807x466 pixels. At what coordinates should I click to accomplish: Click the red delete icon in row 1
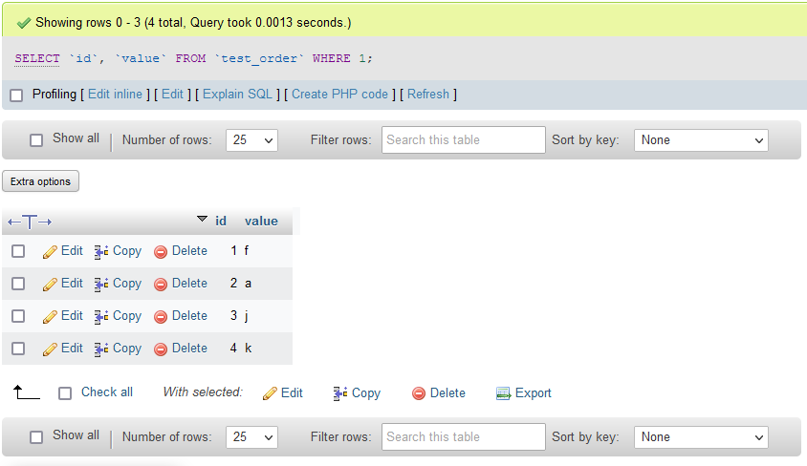[x=161, y=252]
